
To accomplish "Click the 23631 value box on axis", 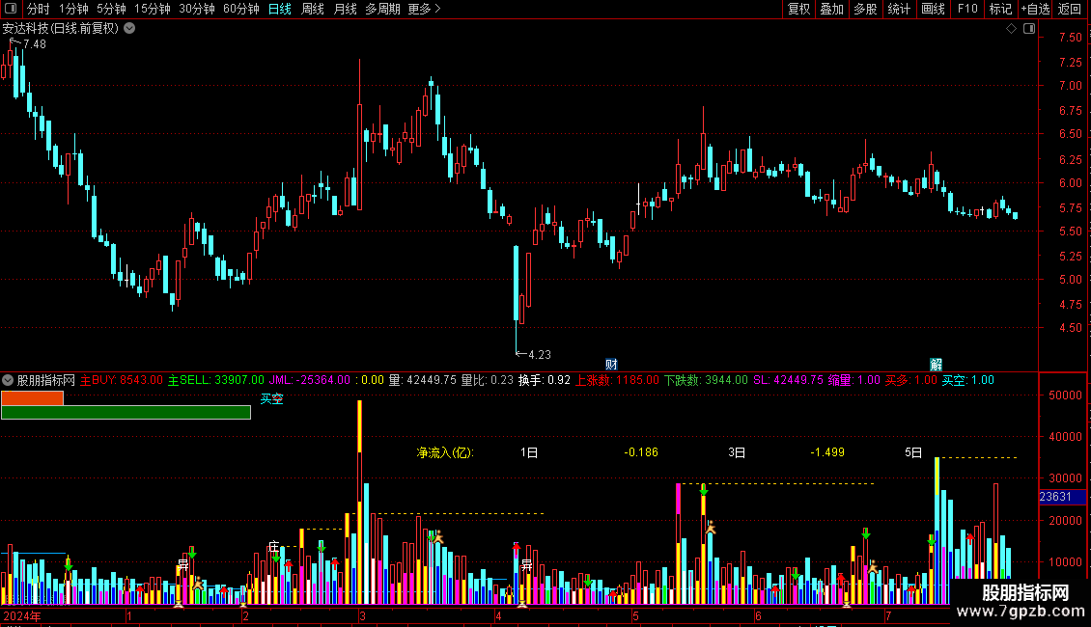I will coord(1062,497).
